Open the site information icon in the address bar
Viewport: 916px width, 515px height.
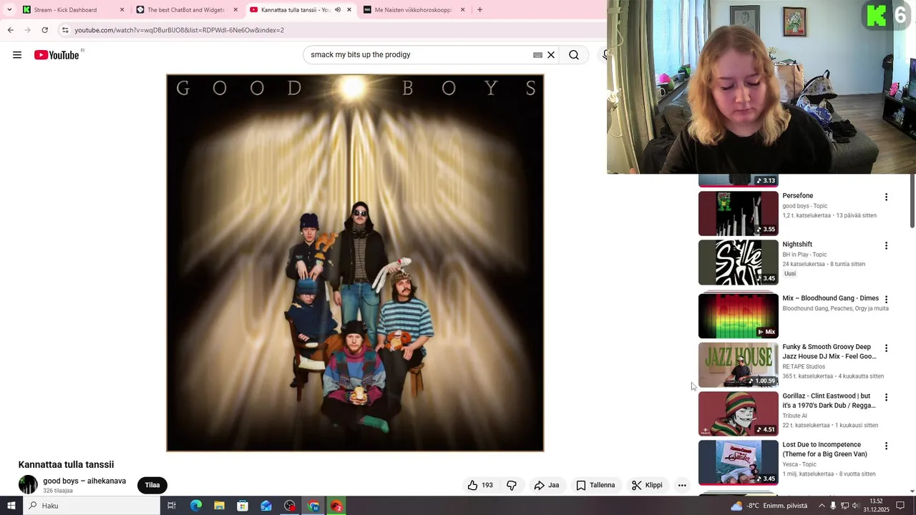coord(65,30)
